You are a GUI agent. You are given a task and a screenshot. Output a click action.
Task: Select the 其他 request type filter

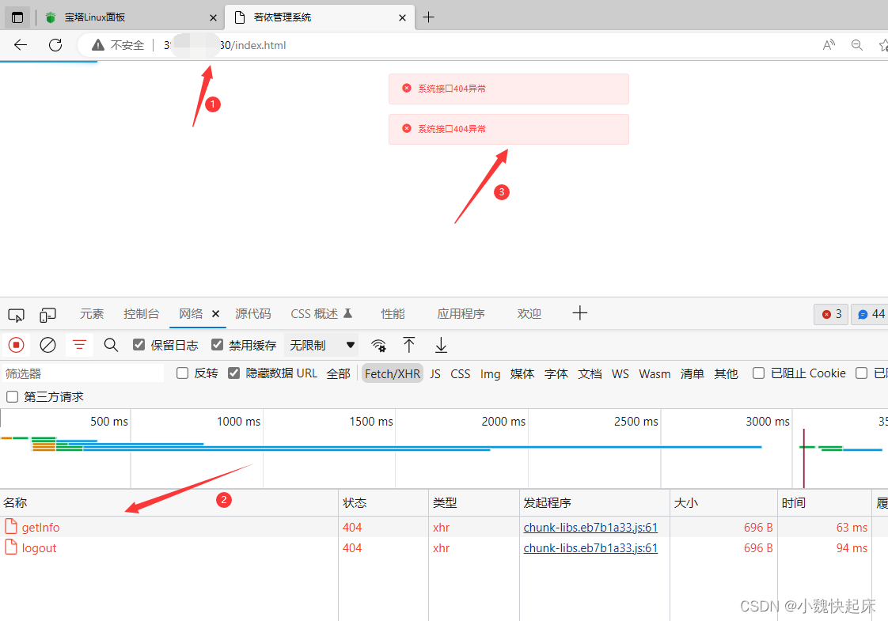tap(726, 373)
